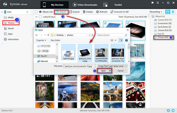Select ipad air2.jpg file
177x113 pixels.
pyautogui.click(x=69, y=52)
